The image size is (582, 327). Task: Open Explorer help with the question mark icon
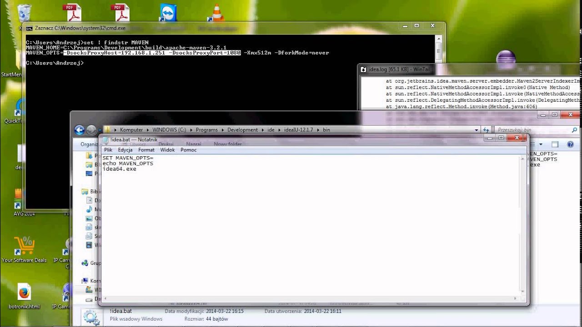570,144
